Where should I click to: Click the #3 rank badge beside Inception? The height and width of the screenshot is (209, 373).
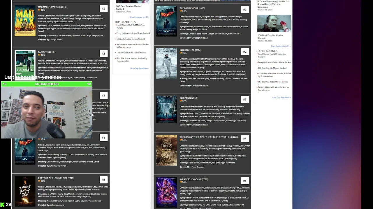click(245, 100)
